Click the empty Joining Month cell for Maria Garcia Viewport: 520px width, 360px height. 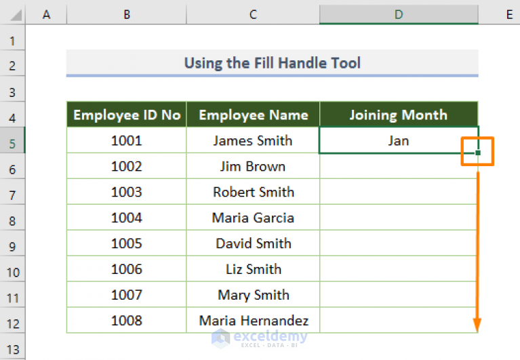tap(399, 218)
